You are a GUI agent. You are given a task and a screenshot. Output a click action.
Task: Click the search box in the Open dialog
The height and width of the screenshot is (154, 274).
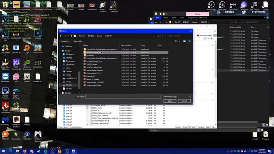(x=177, y=36)
